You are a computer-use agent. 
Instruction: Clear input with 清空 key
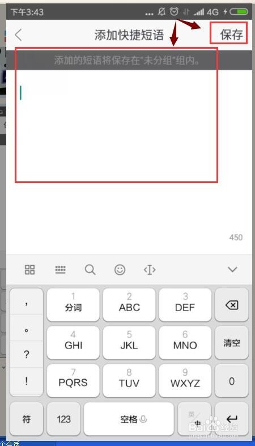point(232,343)
